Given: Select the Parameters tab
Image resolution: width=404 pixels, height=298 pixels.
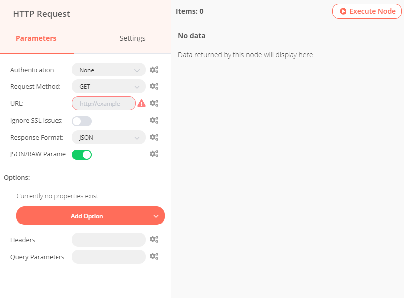Looking at the screenshot, I should coord(36,38).
